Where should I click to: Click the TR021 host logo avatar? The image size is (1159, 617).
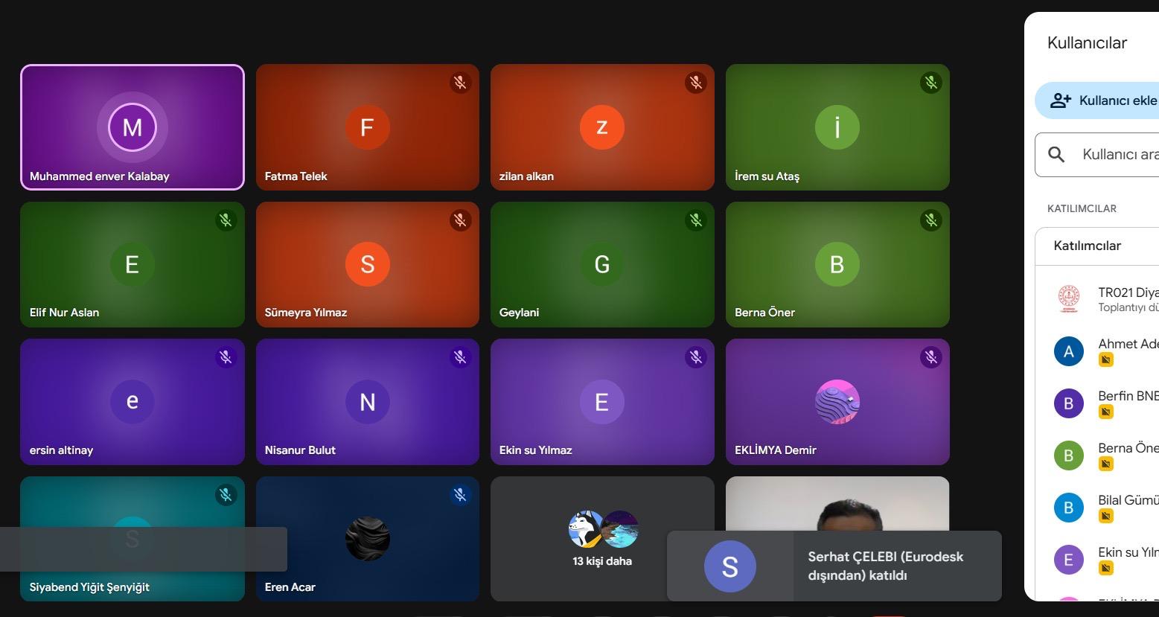coord(1068,298)
